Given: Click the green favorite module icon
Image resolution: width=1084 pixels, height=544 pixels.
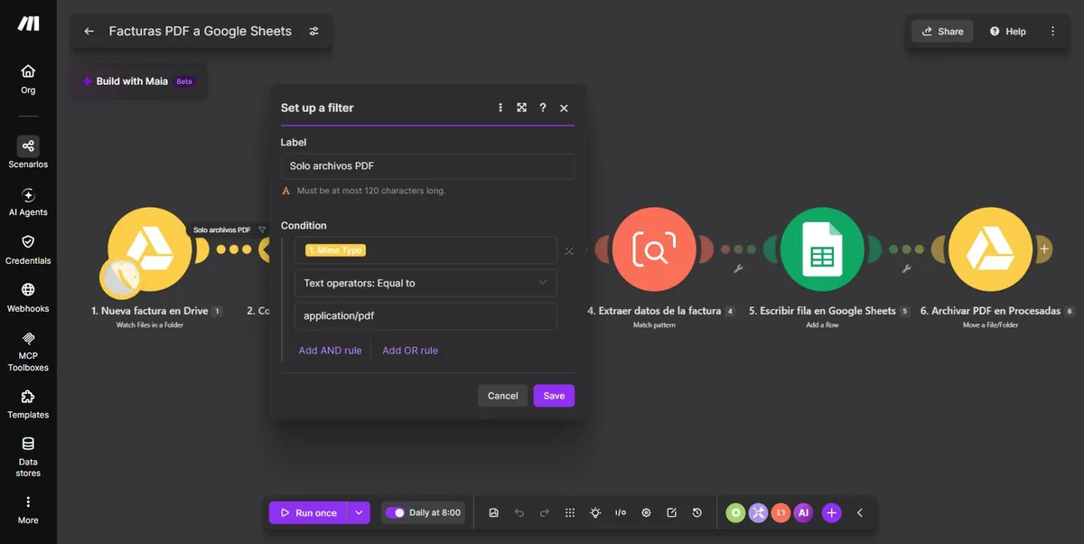Looking at the screenshot, I should (x=736, y=512).
